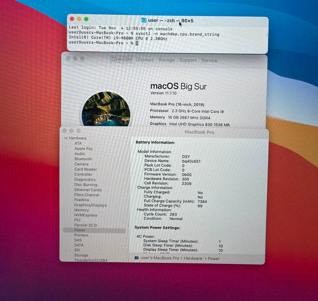Click Hardware in the bottom path bar
This screenshot has width=318, height=301.
coord(193,258)
